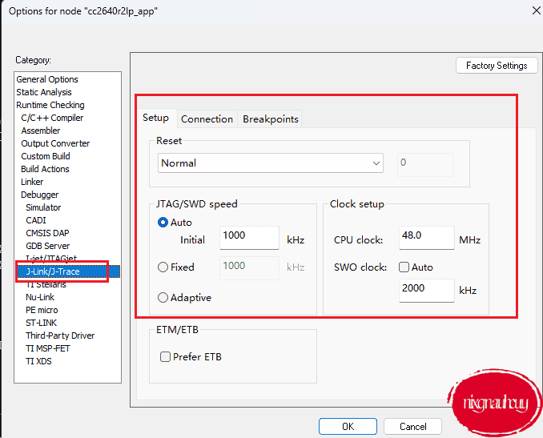The height and width of the screenshot is (438, 543).
Task: Click the SWO clock kHz field
Action: click(426, 289)
